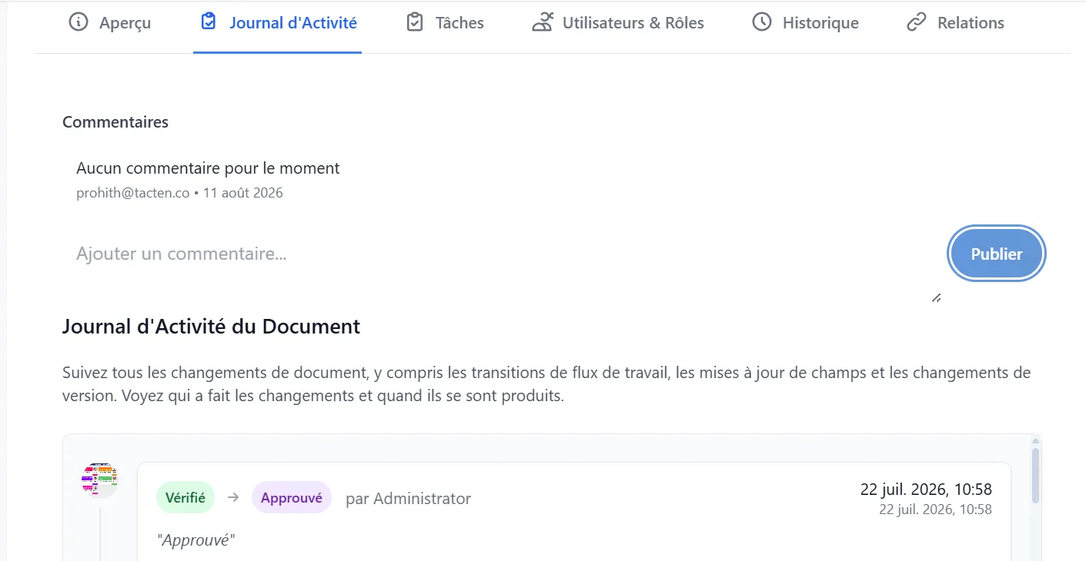Click the Relations link icon
Screen dimensions: 1086x561
916,22
